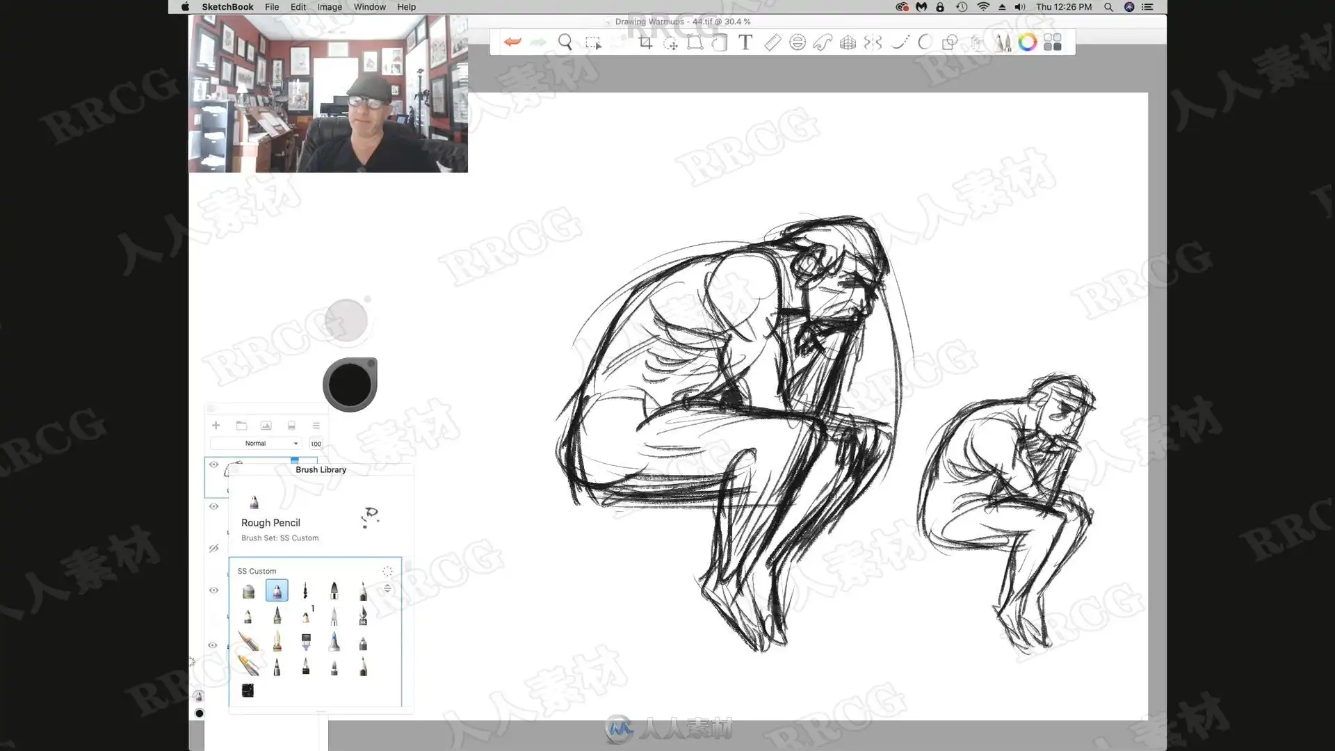This screenshot has width=1335, height=751.
Task: Enable the Ruler tool
Action: 772,42
